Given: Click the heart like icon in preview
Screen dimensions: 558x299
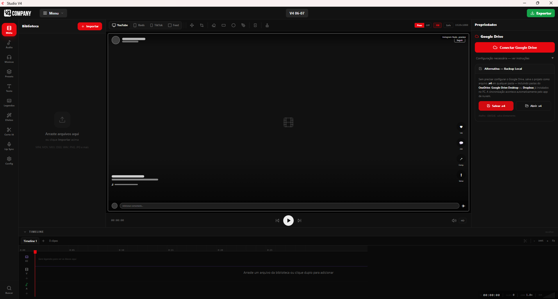Looking at the screenshot, I should pyautogui.click(x=461, y=127).
